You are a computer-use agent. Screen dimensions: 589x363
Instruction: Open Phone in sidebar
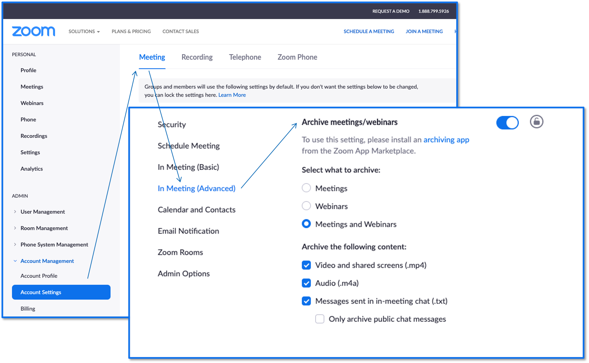(28, 119)
